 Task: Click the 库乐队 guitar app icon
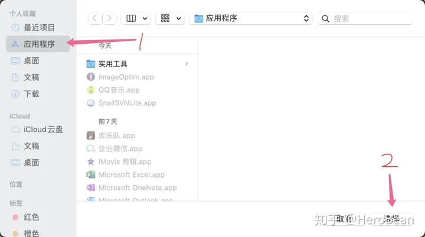point(90,135)
